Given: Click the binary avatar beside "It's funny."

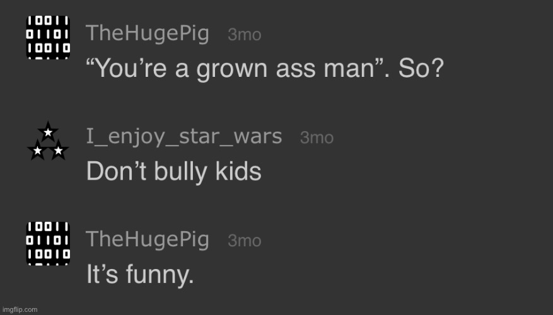Looking at the screenshot, I should (47, 243).
